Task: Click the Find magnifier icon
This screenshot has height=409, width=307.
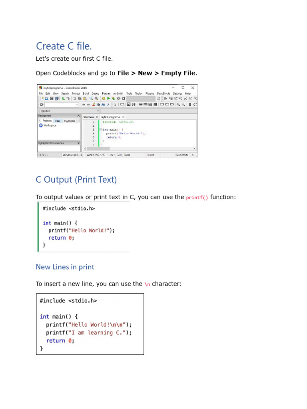Action: point(92,99)
